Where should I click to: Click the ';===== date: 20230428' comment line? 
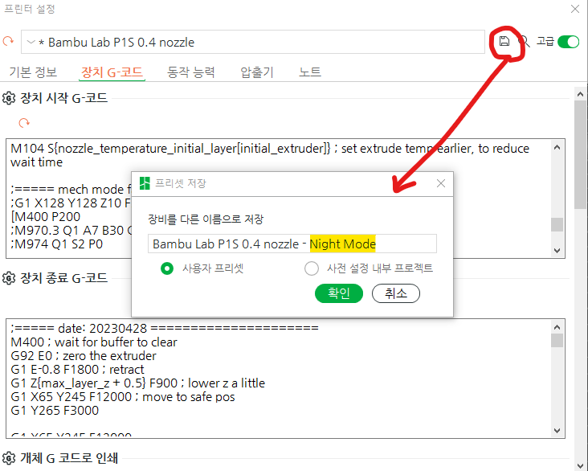165,329
